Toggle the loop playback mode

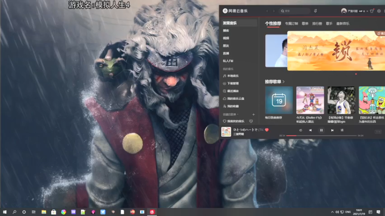click(300, 130)
